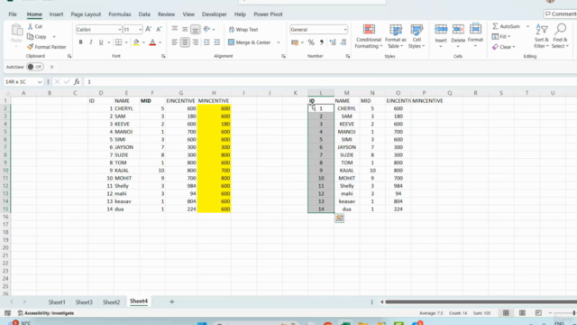Activate the Format Painter brush

tap(47, 47)
